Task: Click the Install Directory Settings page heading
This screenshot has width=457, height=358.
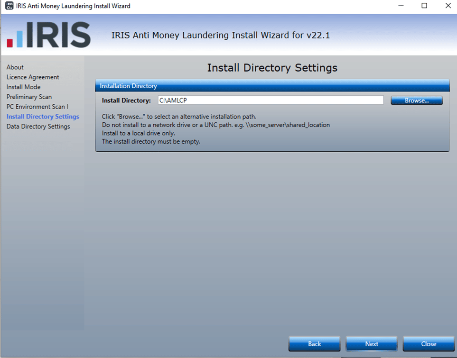Action: point(272,68)
